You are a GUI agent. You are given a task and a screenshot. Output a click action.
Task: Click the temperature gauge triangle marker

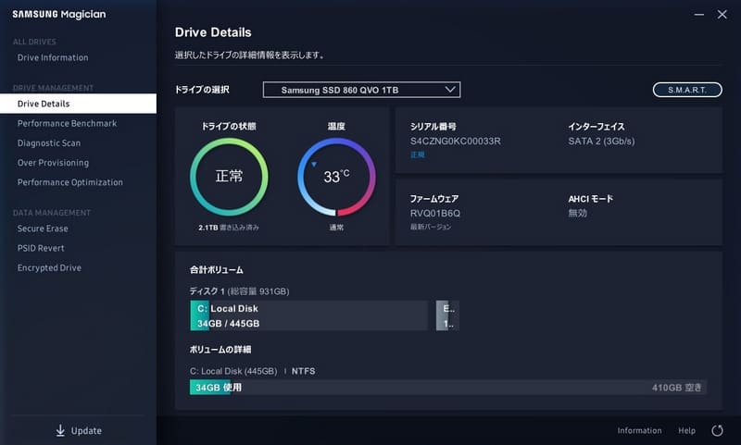pos(314,165)
